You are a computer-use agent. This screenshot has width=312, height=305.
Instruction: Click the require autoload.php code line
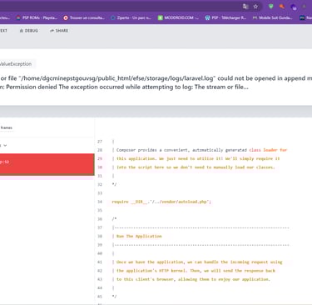click(161, 202)
